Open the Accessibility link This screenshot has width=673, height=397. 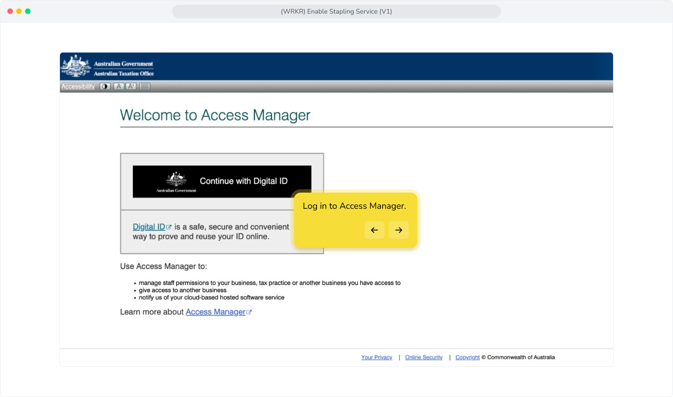78,86
